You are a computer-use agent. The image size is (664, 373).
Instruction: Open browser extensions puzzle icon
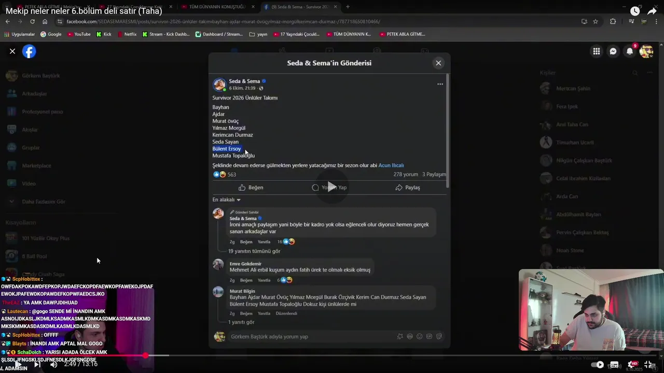pos(613,21)
